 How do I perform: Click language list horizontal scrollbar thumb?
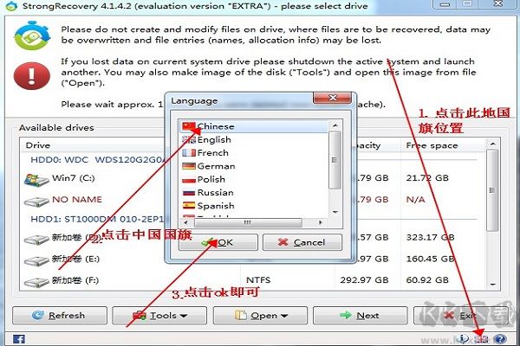tap(248, 222)
